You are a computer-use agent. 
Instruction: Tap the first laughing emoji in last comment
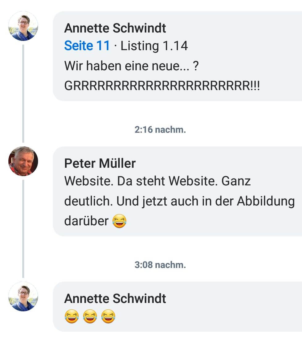tap(71, 316)
